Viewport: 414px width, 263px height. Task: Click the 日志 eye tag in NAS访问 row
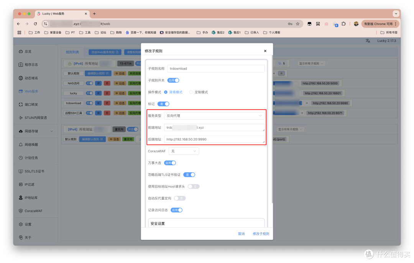[x=120, y=83]
